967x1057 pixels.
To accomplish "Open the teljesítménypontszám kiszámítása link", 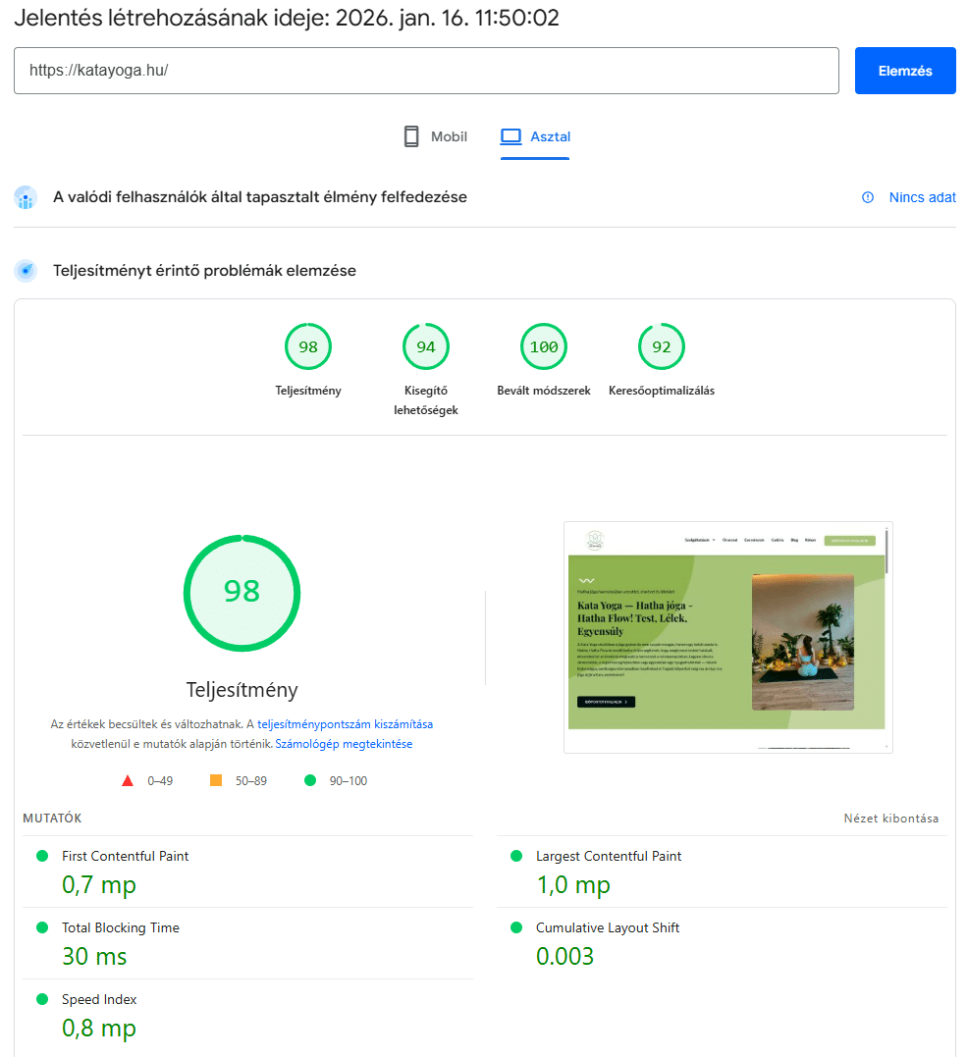I will point(345,724).
